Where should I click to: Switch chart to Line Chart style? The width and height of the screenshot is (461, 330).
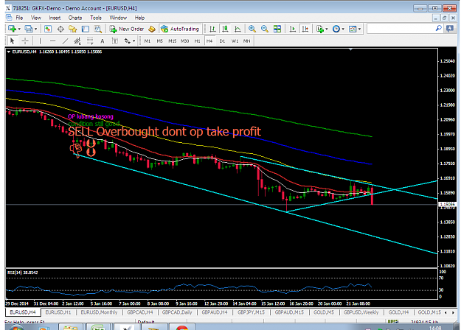238,29
